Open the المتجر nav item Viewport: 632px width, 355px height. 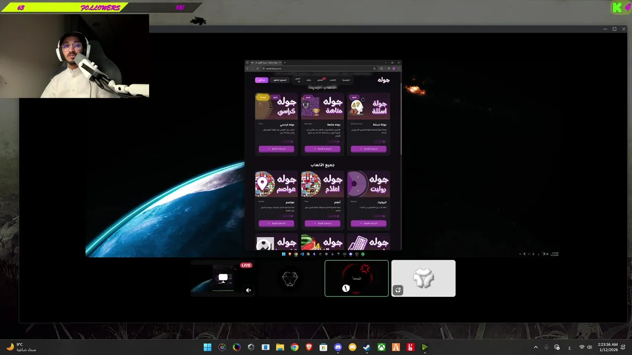320,80
